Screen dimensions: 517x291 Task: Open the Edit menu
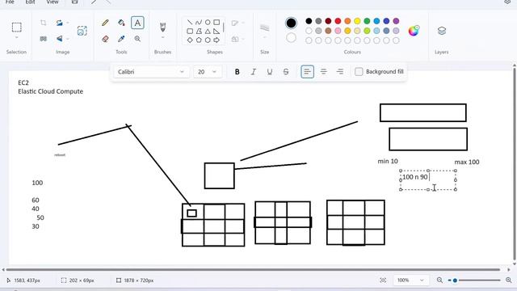(x=30, y=2)
